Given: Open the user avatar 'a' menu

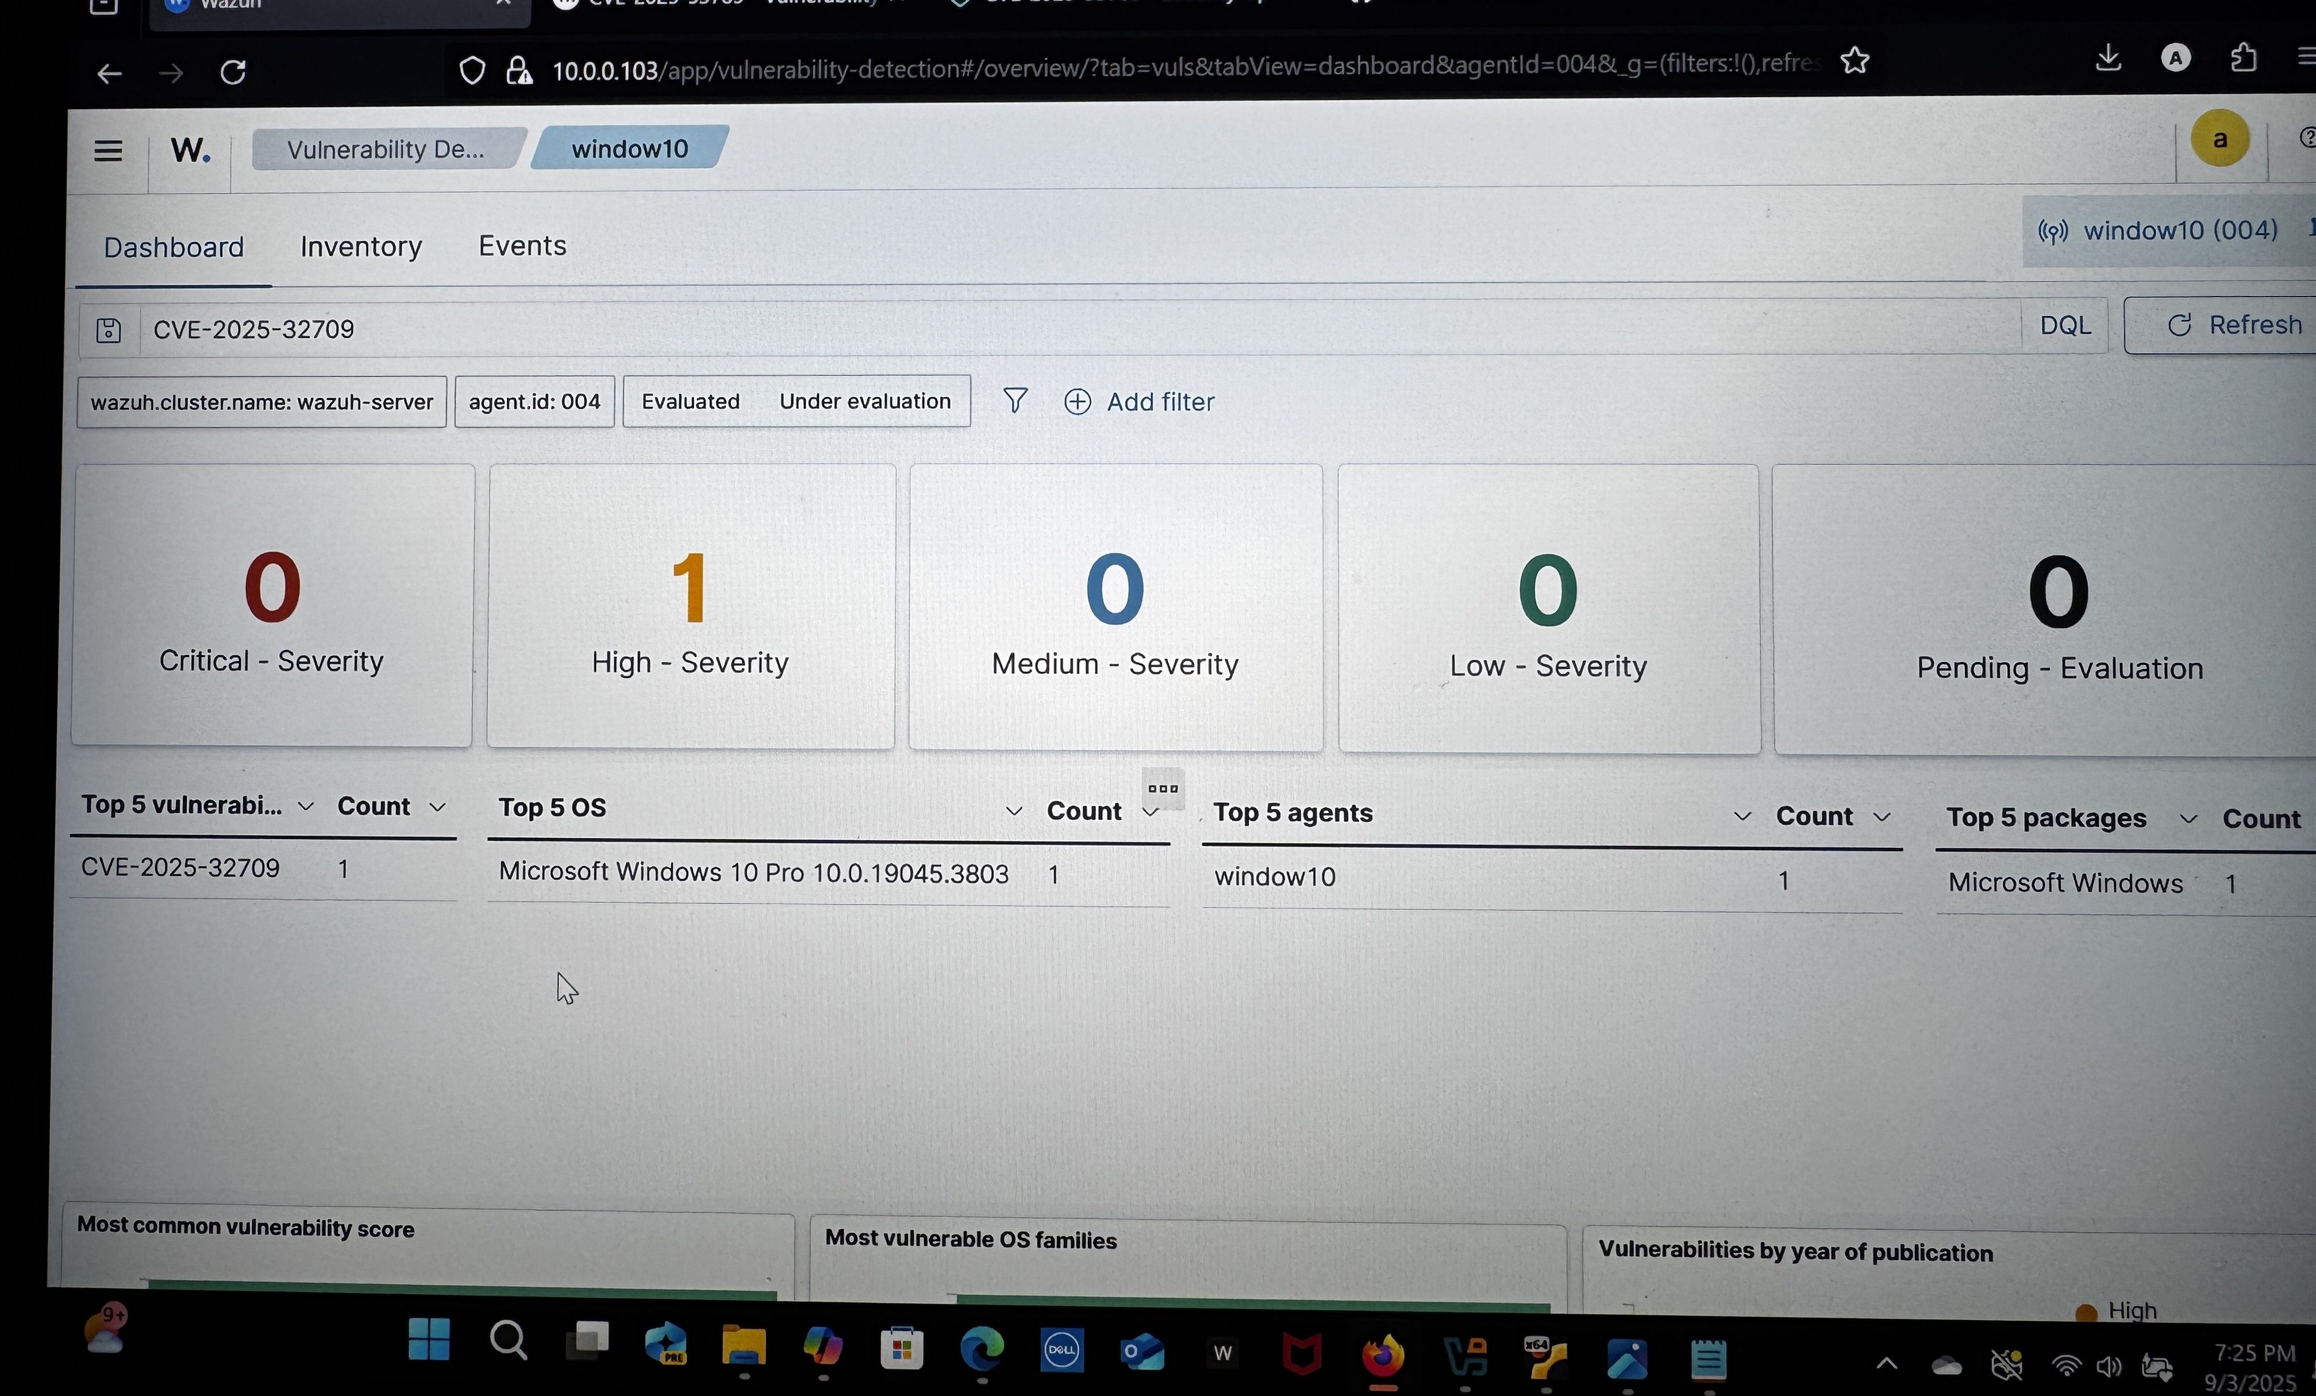Looking at the screenshot, I should (x=2220, y=139).
